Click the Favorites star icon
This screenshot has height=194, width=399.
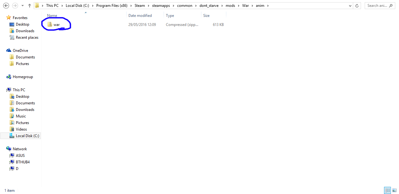[x=9, y=18]
